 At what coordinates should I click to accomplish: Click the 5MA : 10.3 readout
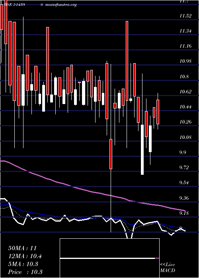point(23,264)
